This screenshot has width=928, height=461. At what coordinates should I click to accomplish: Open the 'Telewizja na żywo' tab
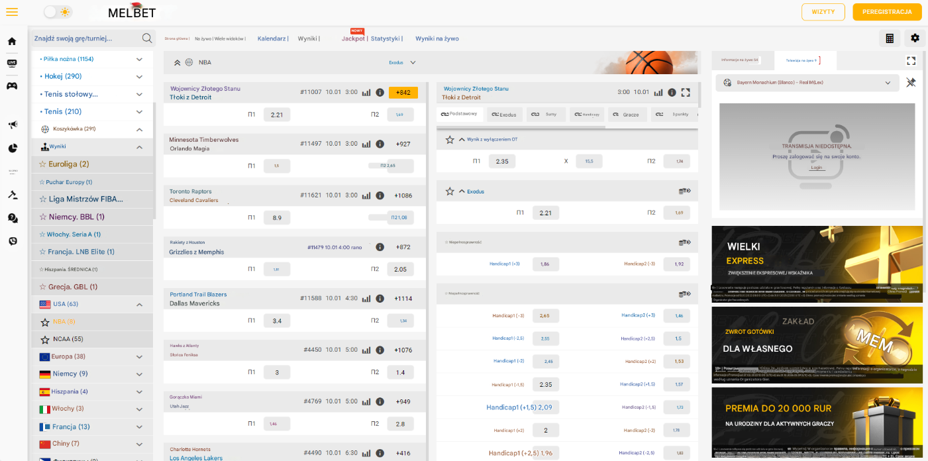805,60
